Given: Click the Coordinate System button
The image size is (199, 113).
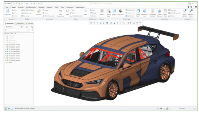Looking at the screenshot, I should 76,16.
